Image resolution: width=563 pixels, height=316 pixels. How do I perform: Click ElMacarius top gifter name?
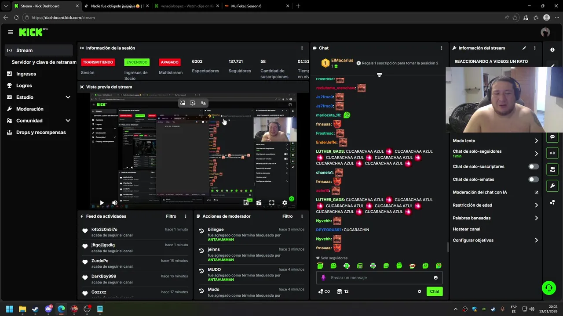[x=342, y=61]
